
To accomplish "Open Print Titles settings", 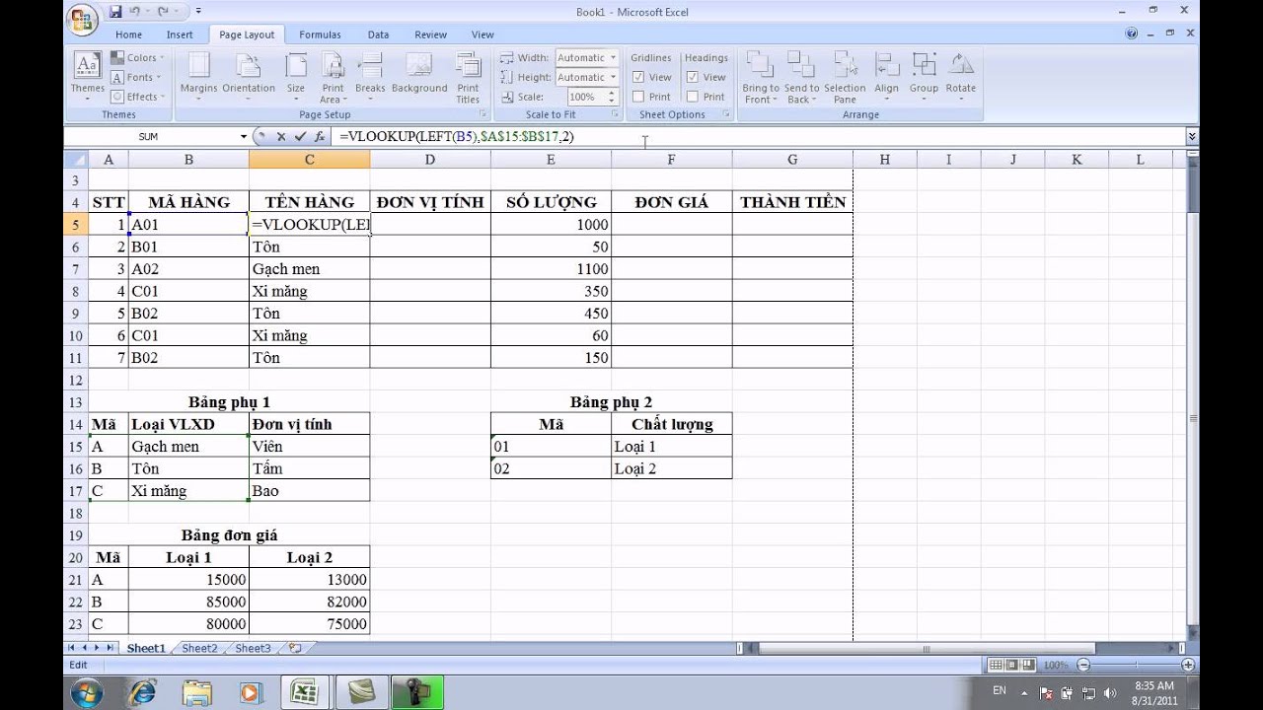I will click(x=468, y=76).
